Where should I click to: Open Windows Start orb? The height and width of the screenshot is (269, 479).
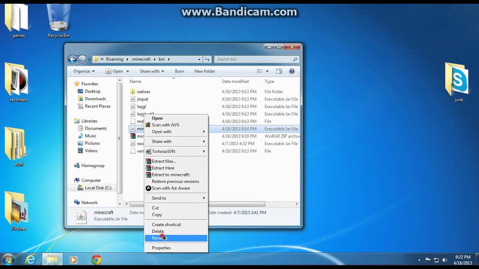[9, 260]
